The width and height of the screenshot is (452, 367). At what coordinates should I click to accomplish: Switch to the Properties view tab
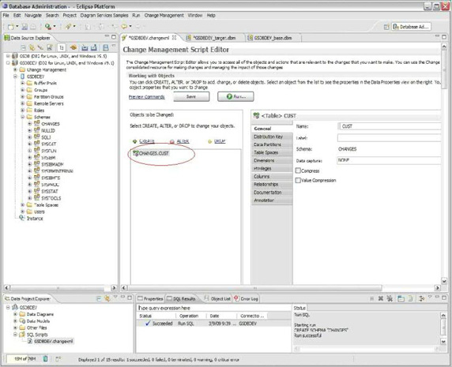click(x=150, y=299)
